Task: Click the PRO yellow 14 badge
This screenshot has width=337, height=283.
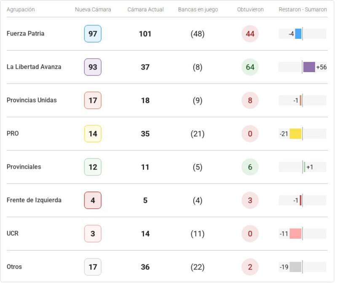Action: coord(93,134)
